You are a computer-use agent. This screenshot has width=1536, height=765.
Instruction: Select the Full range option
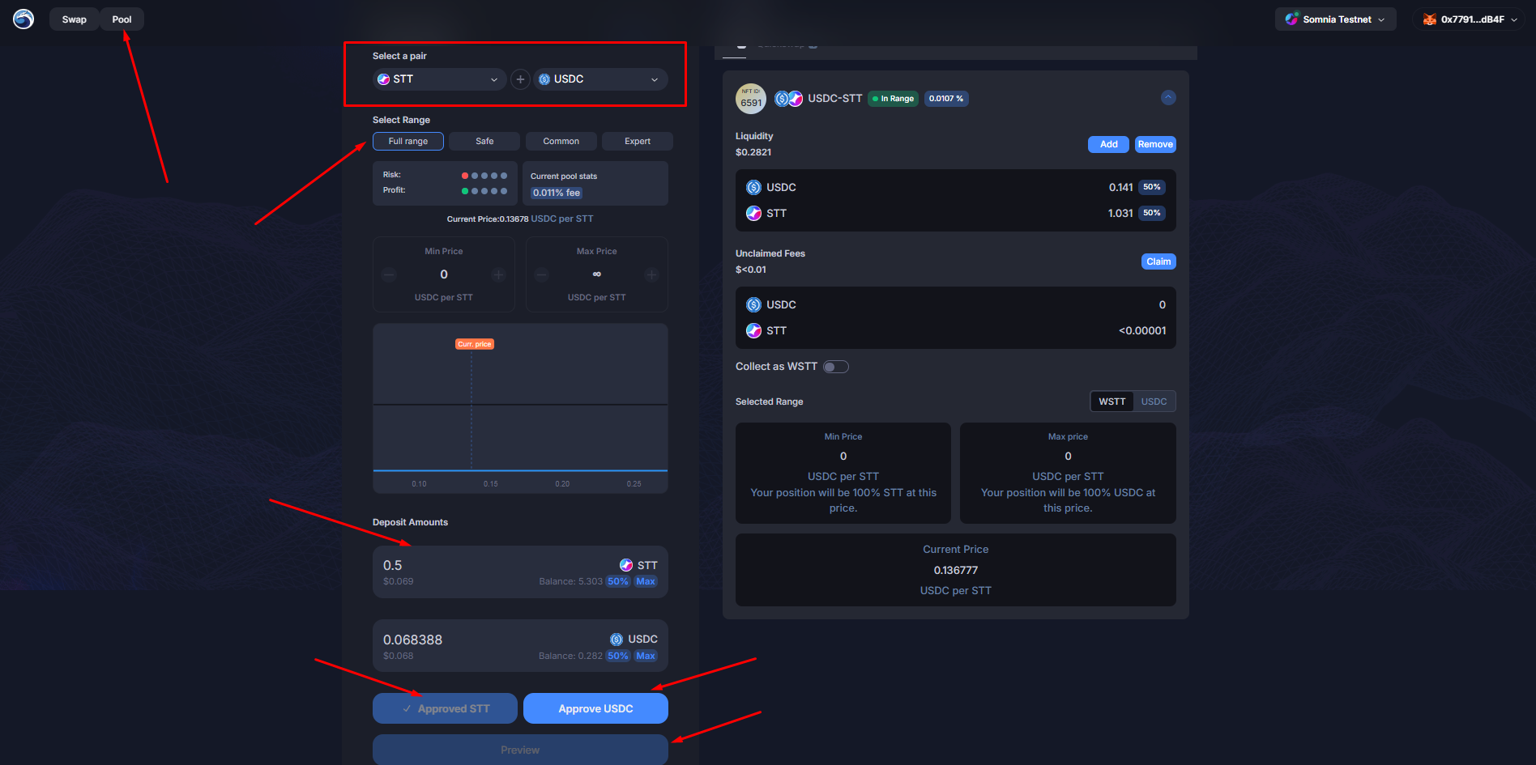point(407,141)
